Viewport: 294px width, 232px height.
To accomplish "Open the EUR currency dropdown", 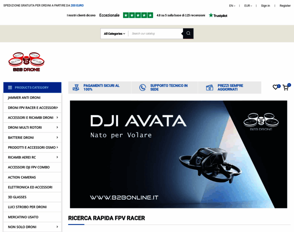I will 248,6.
